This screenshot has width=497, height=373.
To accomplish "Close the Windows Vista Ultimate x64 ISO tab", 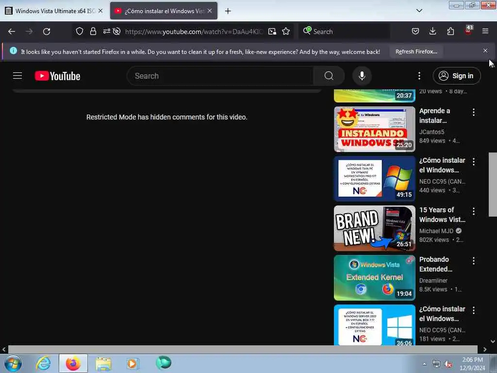I will coord(100,11).
